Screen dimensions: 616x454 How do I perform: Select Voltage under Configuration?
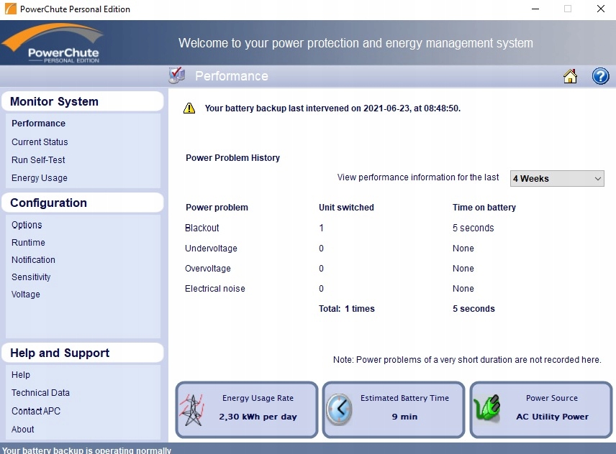point(26,295)
